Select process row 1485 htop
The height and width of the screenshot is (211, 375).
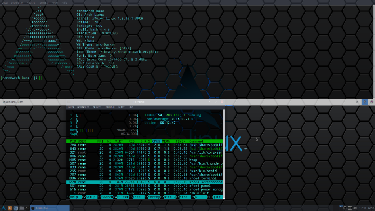click(145, 160)
